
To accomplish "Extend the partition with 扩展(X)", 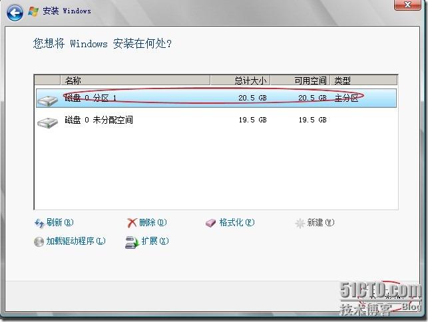I will coord(155,241).
